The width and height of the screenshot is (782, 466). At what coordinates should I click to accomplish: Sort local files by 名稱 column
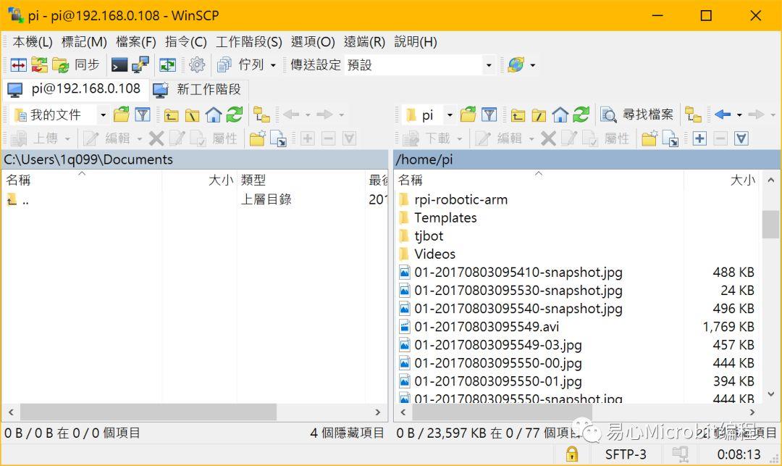tap(82, 180)
